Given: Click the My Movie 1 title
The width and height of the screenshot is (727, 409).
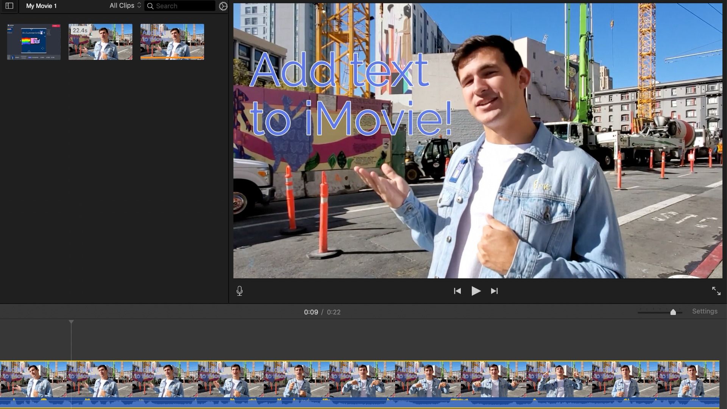Looking at the screenshot, I should [x=41, y=6].
